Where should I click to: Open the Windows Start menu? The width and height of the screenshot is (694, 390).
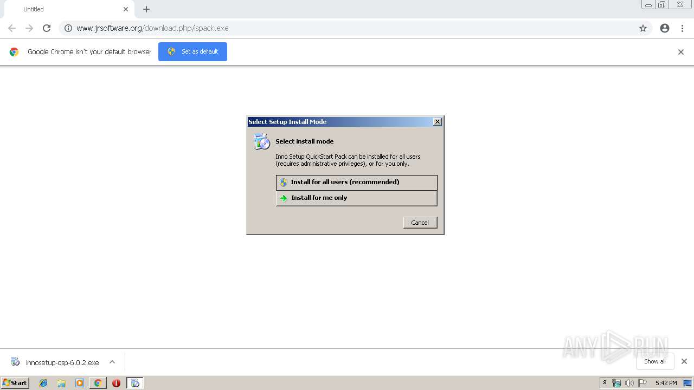tap(15, 383)
